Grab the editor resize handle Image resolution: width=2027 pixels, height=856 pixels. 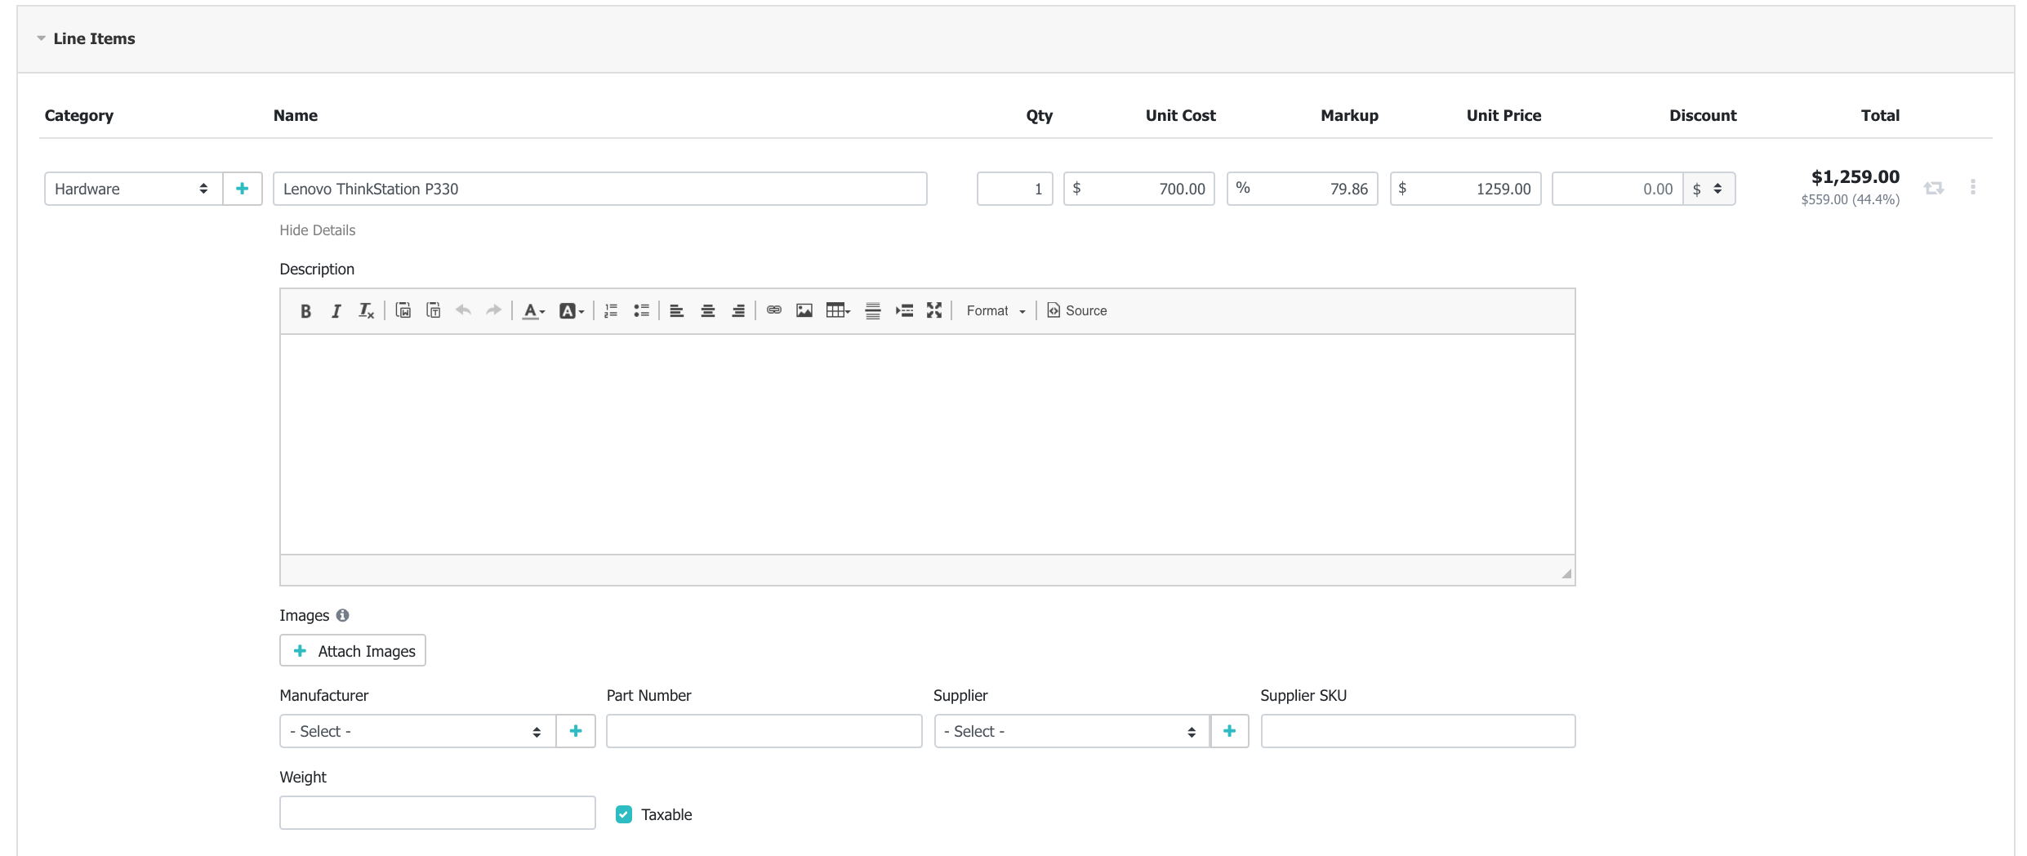pos(1566,573)
